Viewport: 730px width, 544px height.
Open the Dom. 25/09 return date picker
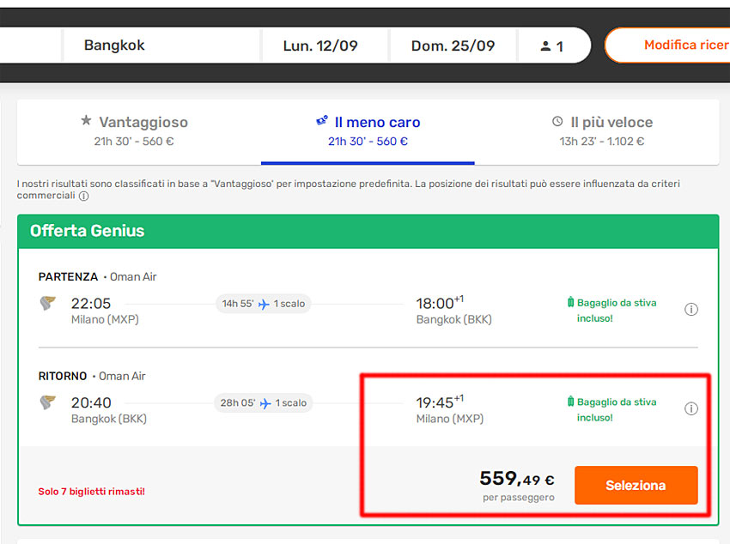pos(453,46)
